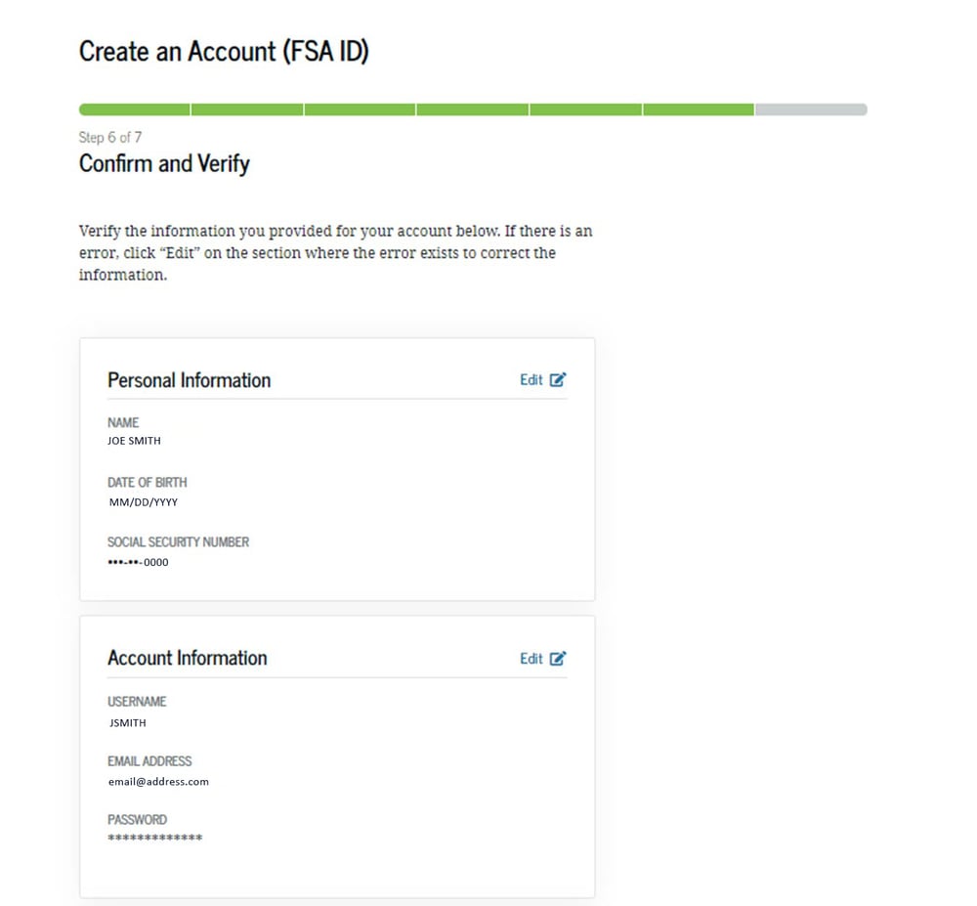Image resolution: width=977 pixels, height=906 pixels.
Task: Select the gray final progress segment
Action: [811, 109]
